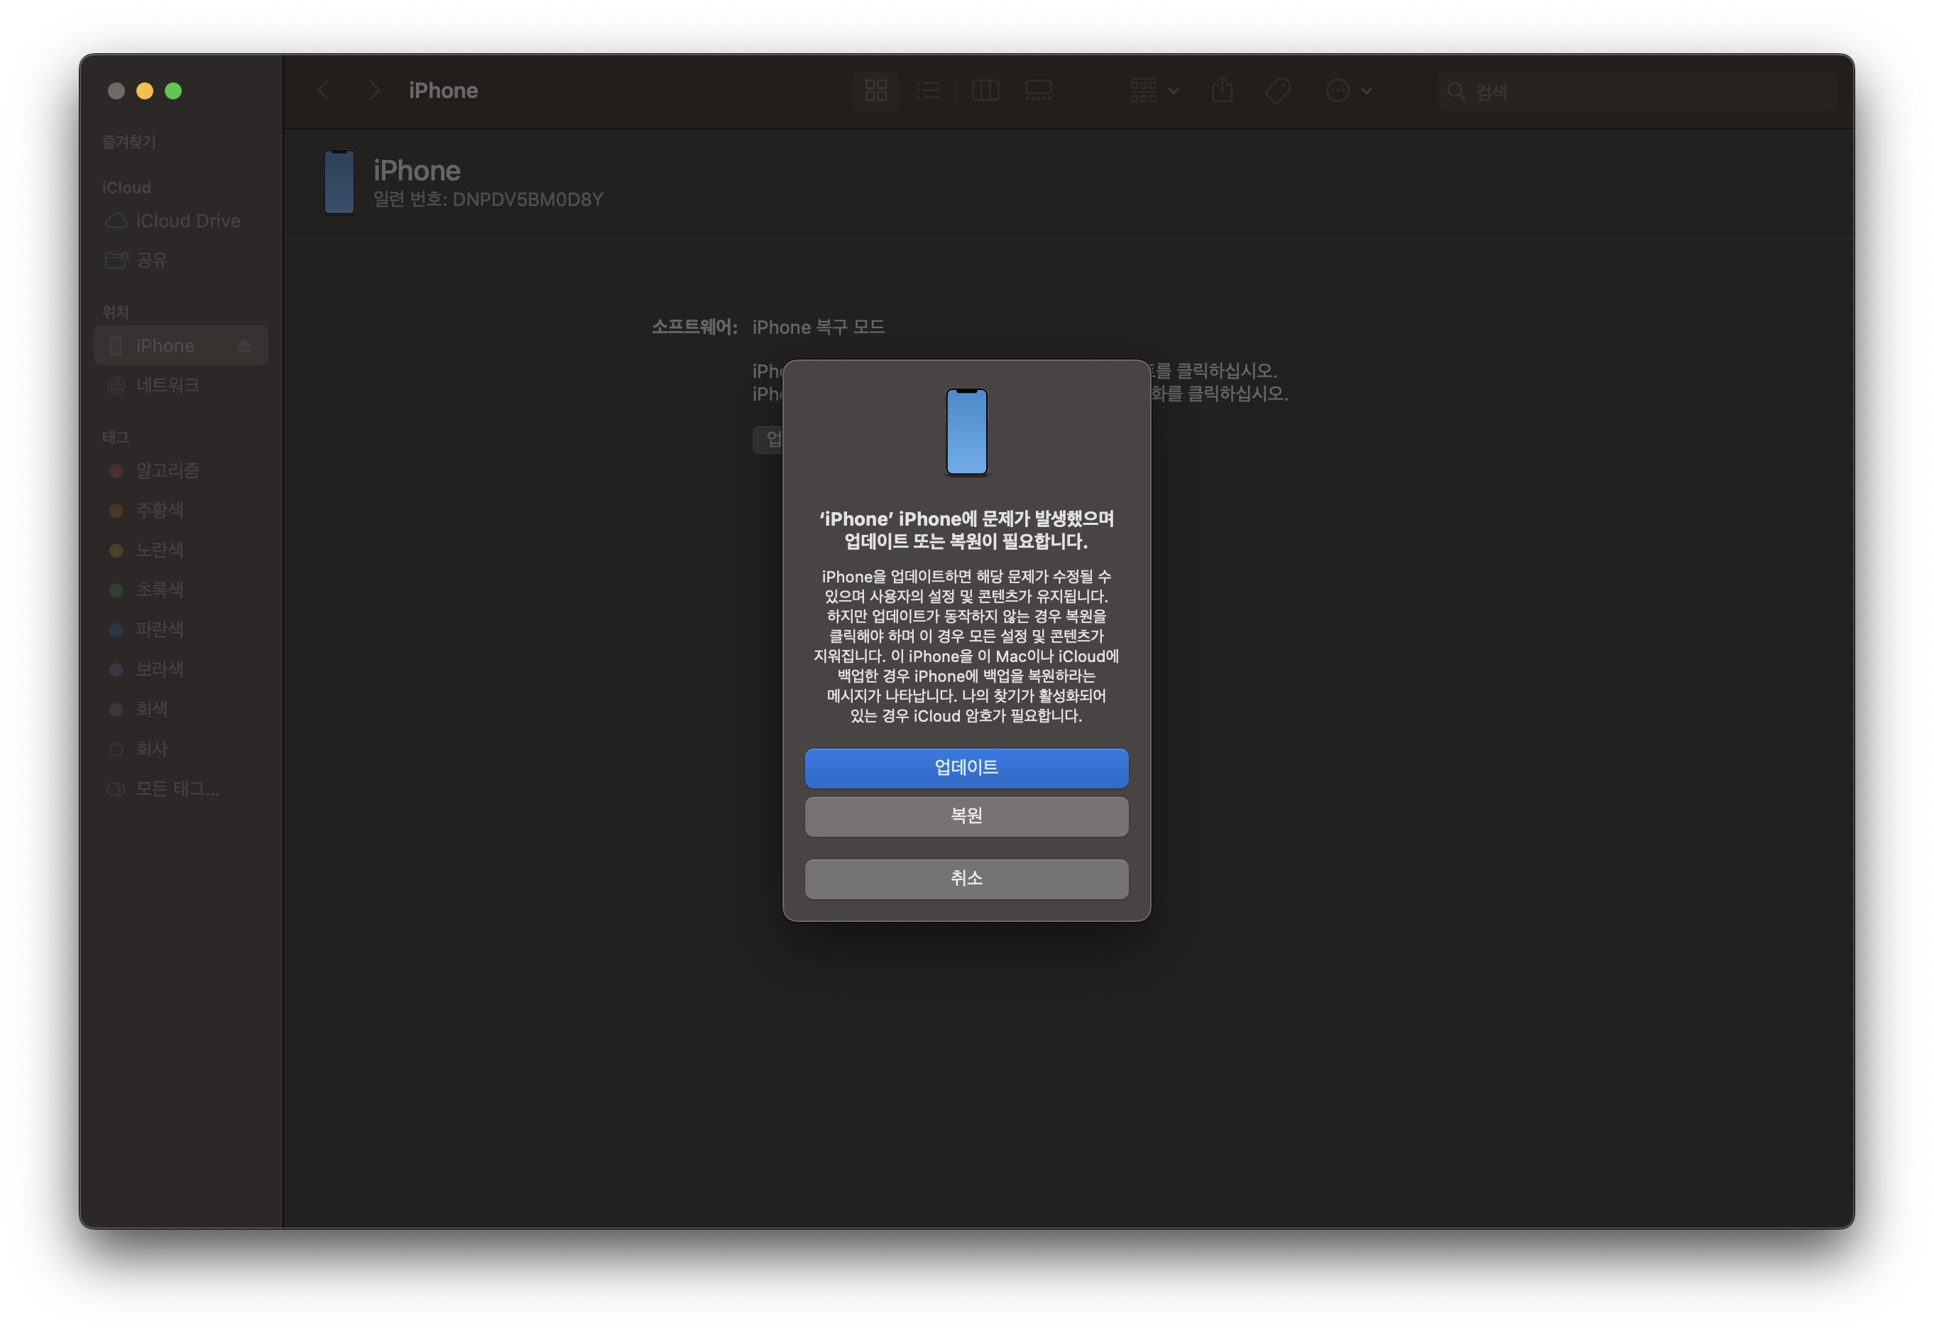Image resolution: width=1934 pixels, height=1334 pixels.
Task: Click the 취소 (Cancel) button
Action: (x=966, y=879)
